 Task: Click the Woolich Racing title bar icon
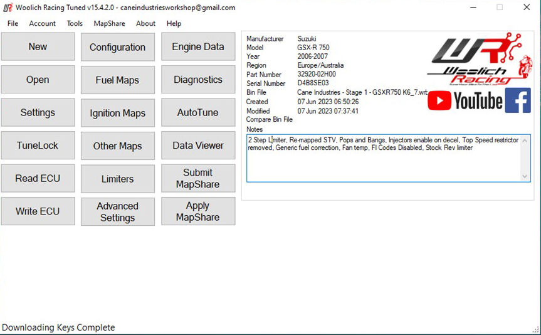pos(8,8)
